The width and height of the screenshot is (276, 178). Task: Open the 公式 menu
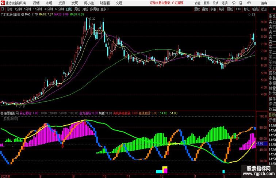(x=215, y=3)
